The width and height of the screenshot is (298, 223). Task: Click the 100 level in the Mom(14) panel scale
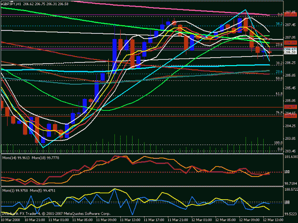287,172
